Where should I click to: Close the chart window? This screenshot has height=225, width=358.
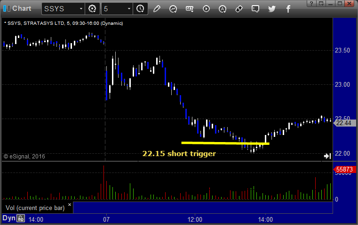pos(350,3)
